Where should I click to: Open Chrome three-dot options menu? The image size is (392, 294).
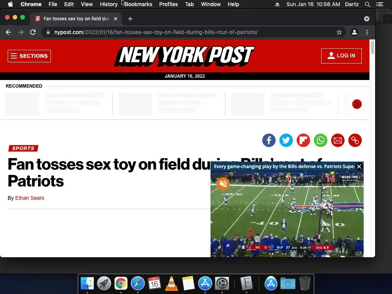[367, 32]
